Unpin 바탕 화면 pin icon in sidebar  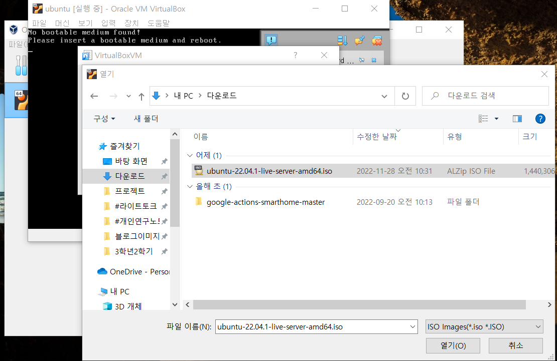164,161
